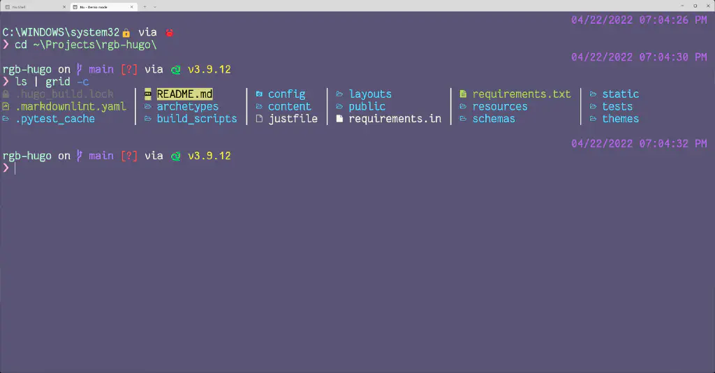The height and width of the screenshot is (373, 715).
Task: Open the new tab dropdown chevron
Action: pos(155,6)
